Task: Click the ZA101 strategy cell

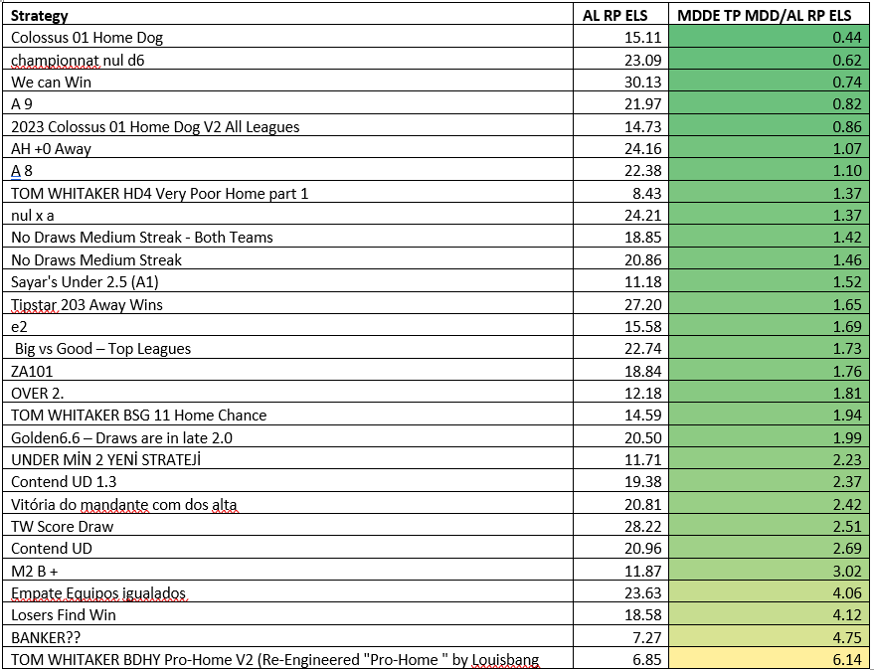Action: (x=287, y=371)
